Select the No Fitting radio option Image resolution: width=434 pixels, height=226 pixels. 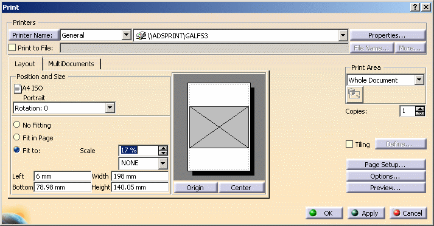pyautogui.click(x=17, y=125)
